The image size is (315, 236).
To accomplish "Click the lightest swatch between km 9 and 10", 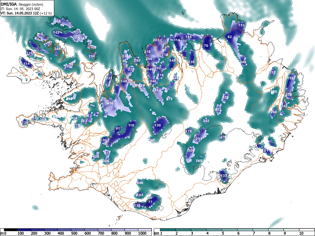I will click(291, 230).
